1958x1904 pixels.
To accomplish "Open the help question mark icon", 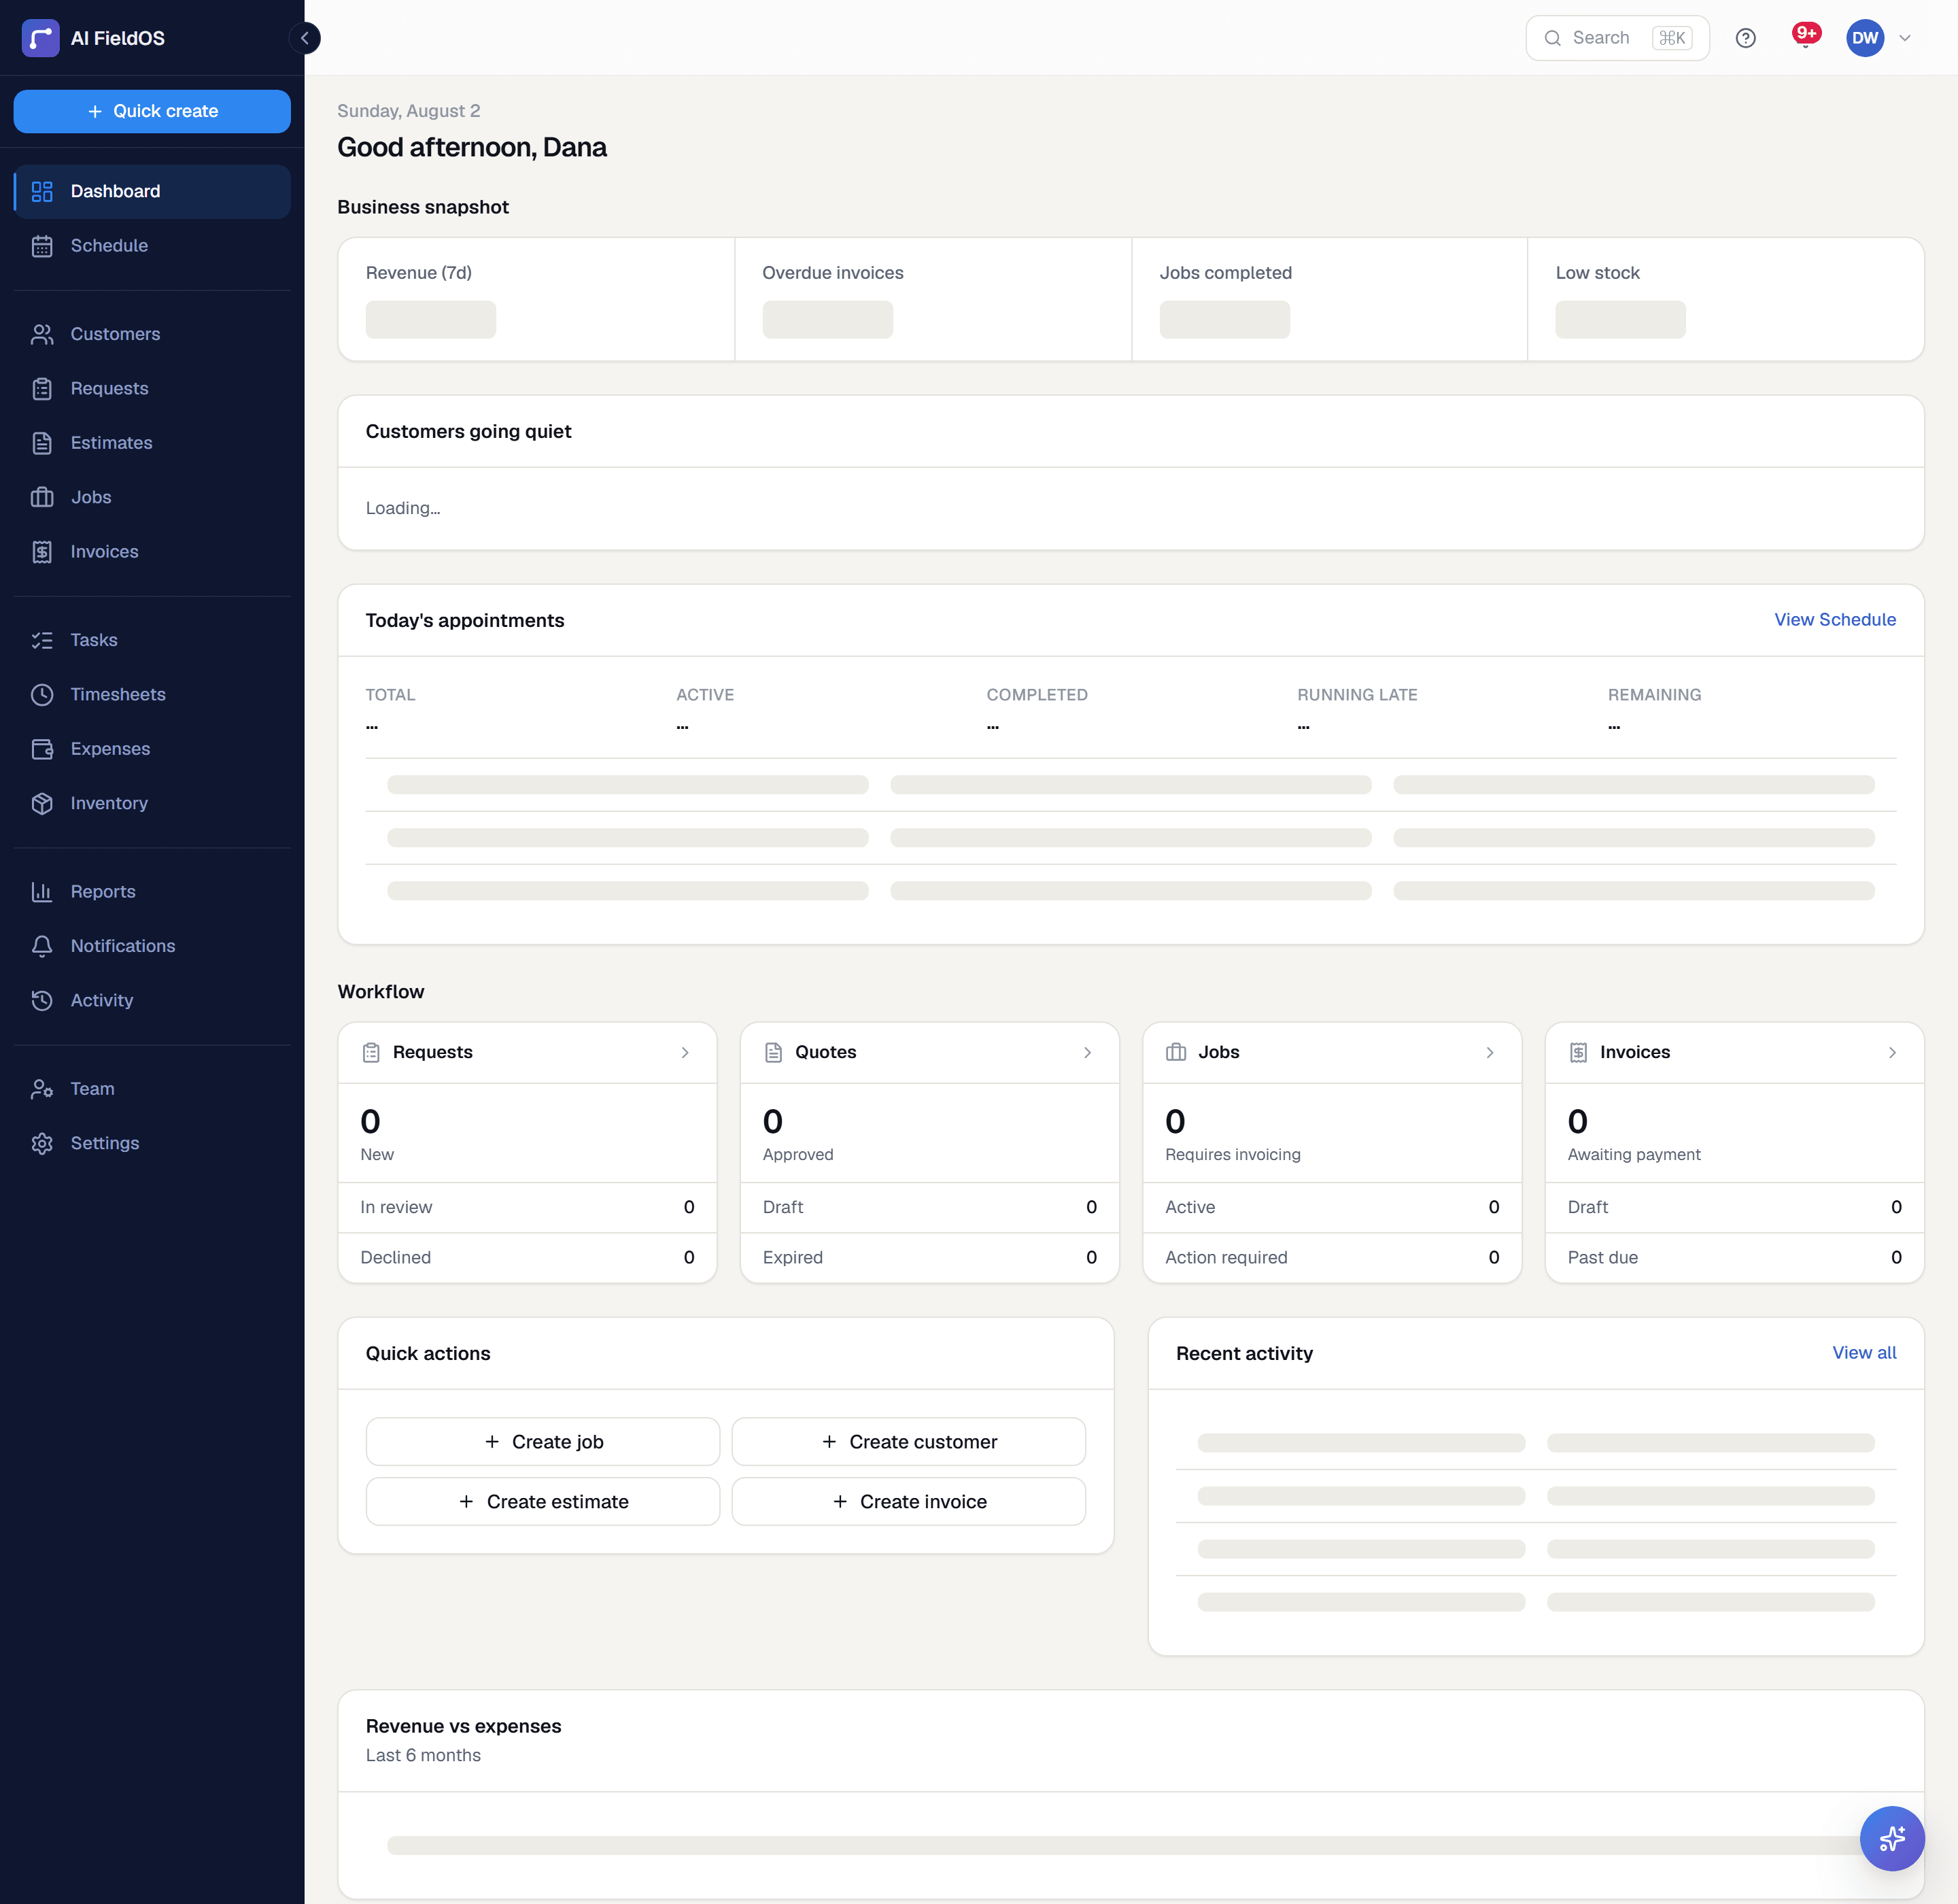I will click(1745, 38).
